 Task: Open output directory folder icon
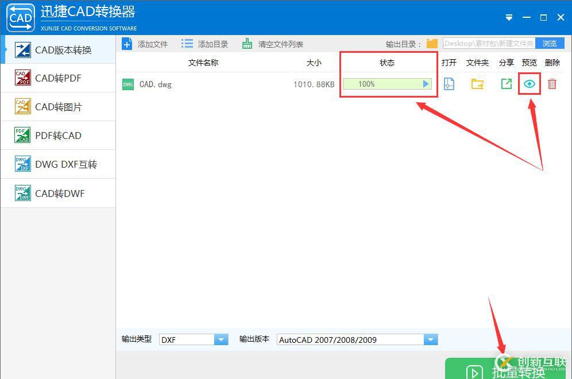[x=432, y=42]
